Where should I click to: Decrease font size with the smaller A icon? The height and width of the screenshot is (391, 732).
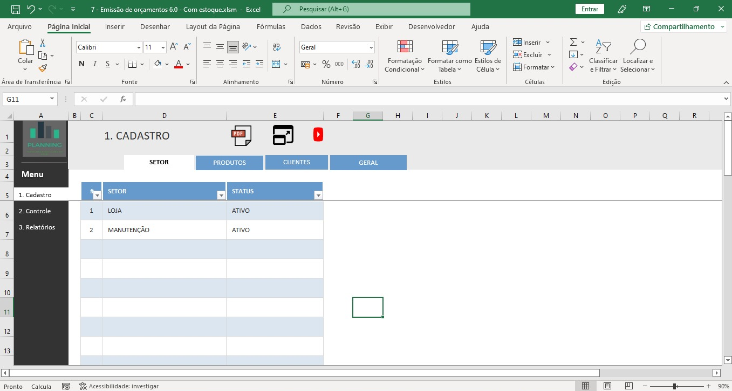tap(187, 47)
